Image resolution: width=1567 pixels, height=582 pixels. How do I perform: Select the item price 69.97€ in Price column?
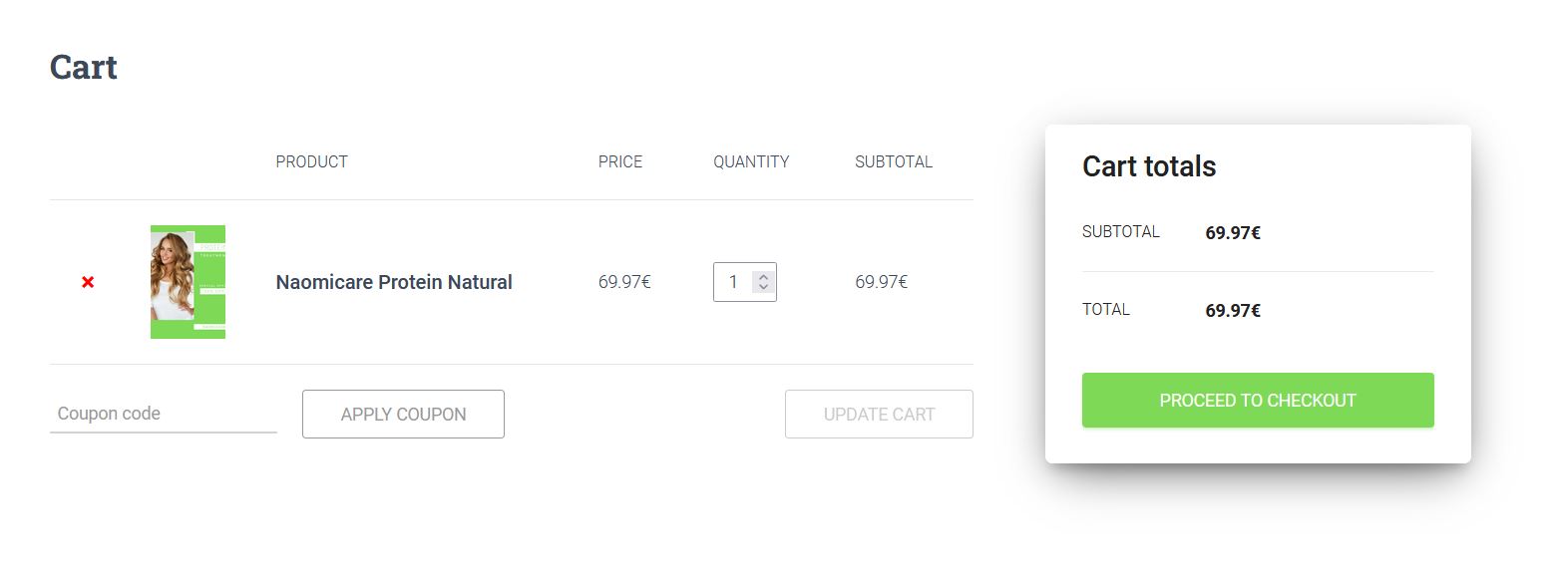(624, 282)
